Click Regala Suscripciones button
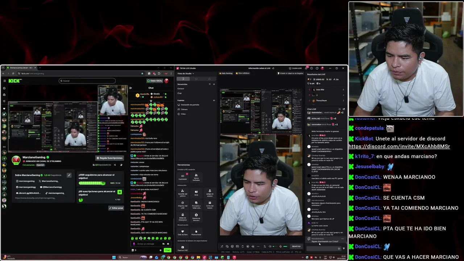Image resolution: width=464 pixels, height=261 pixels. coord(109,158)
